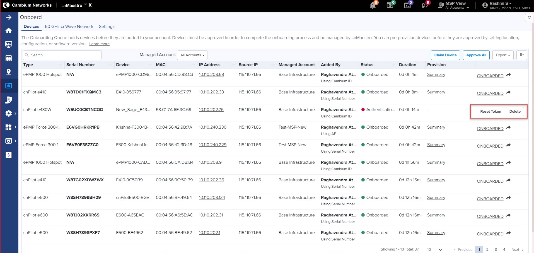Image resolution: width=534 pixels, height=253 pixels.
Task: Open the onboarding queue icon in the top bar
Action: [x=390, y=5]
